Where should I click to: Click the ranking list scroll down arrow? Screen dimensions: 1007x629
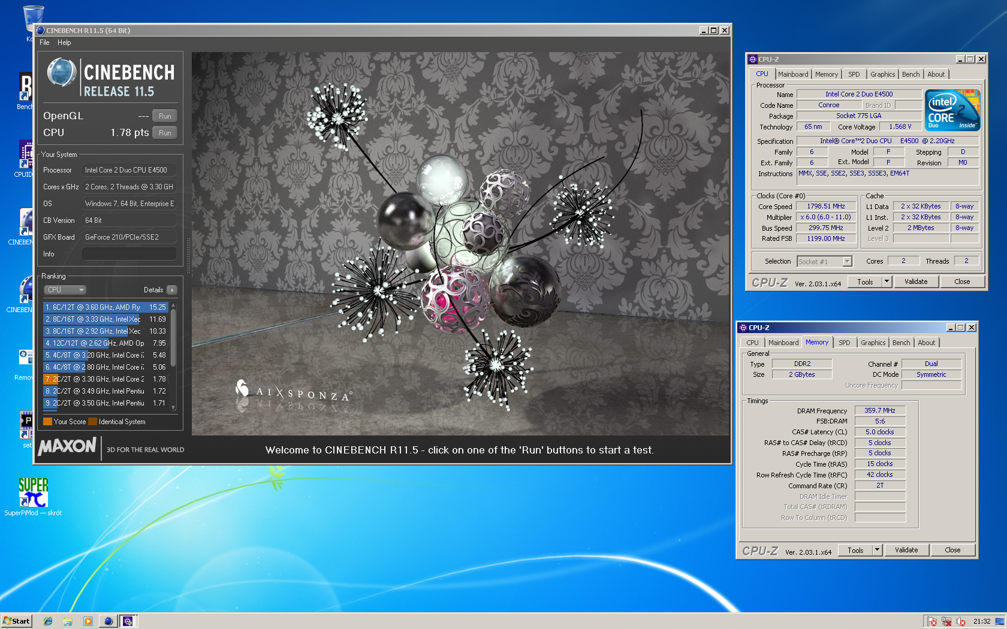point(173,407)
